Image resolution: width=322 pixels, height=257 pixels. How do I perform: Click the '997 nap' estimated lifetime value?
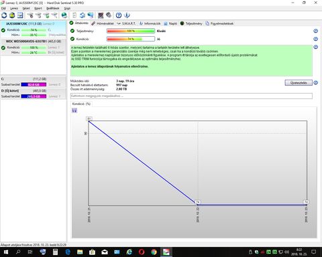(121, 85)
